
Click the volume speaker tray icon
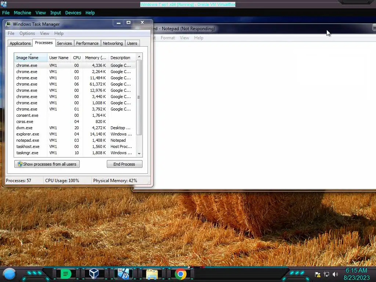coord(335,274)
